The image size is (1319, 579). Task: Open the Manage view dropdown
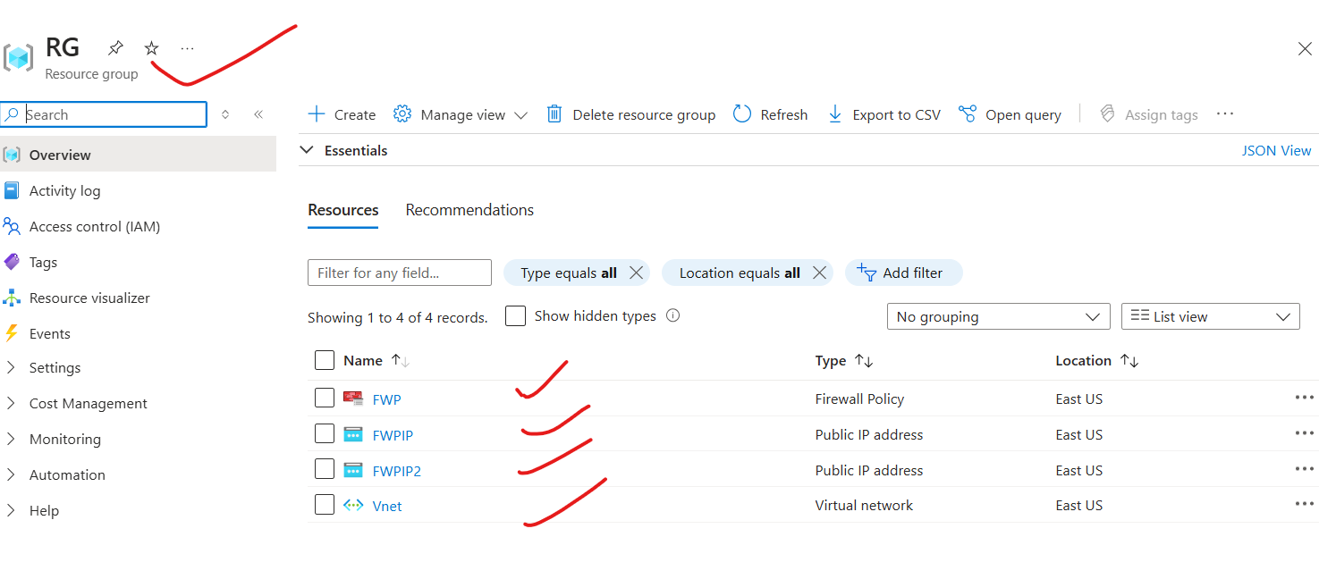(x=461, y=114)
